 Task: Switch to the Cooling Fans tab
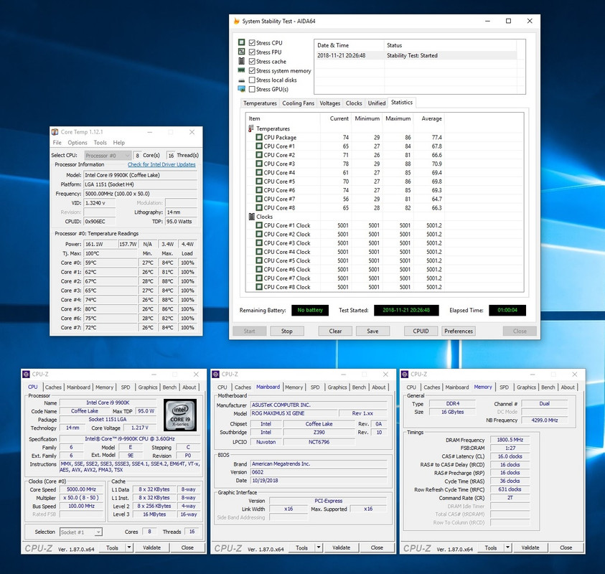click(x=299, y=103)
